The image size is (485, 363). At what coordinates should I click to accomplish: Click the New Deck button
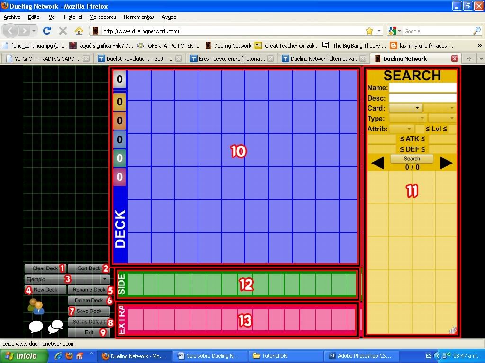point(45,290)
